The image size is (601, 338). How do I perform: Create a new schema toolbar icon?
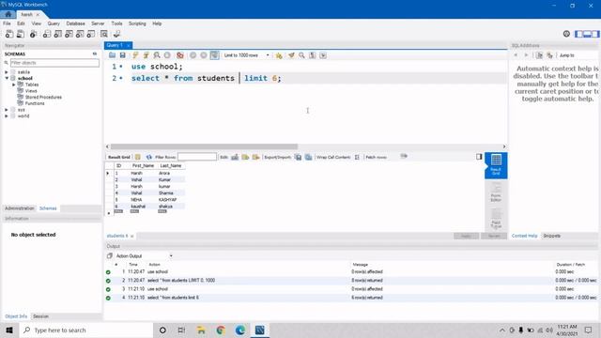pos(47,34)
